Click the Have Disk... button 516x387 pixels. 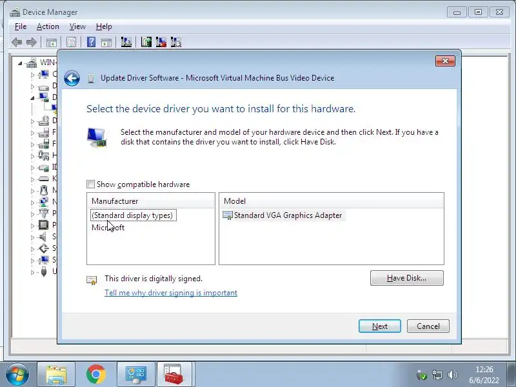coord(407,278)
